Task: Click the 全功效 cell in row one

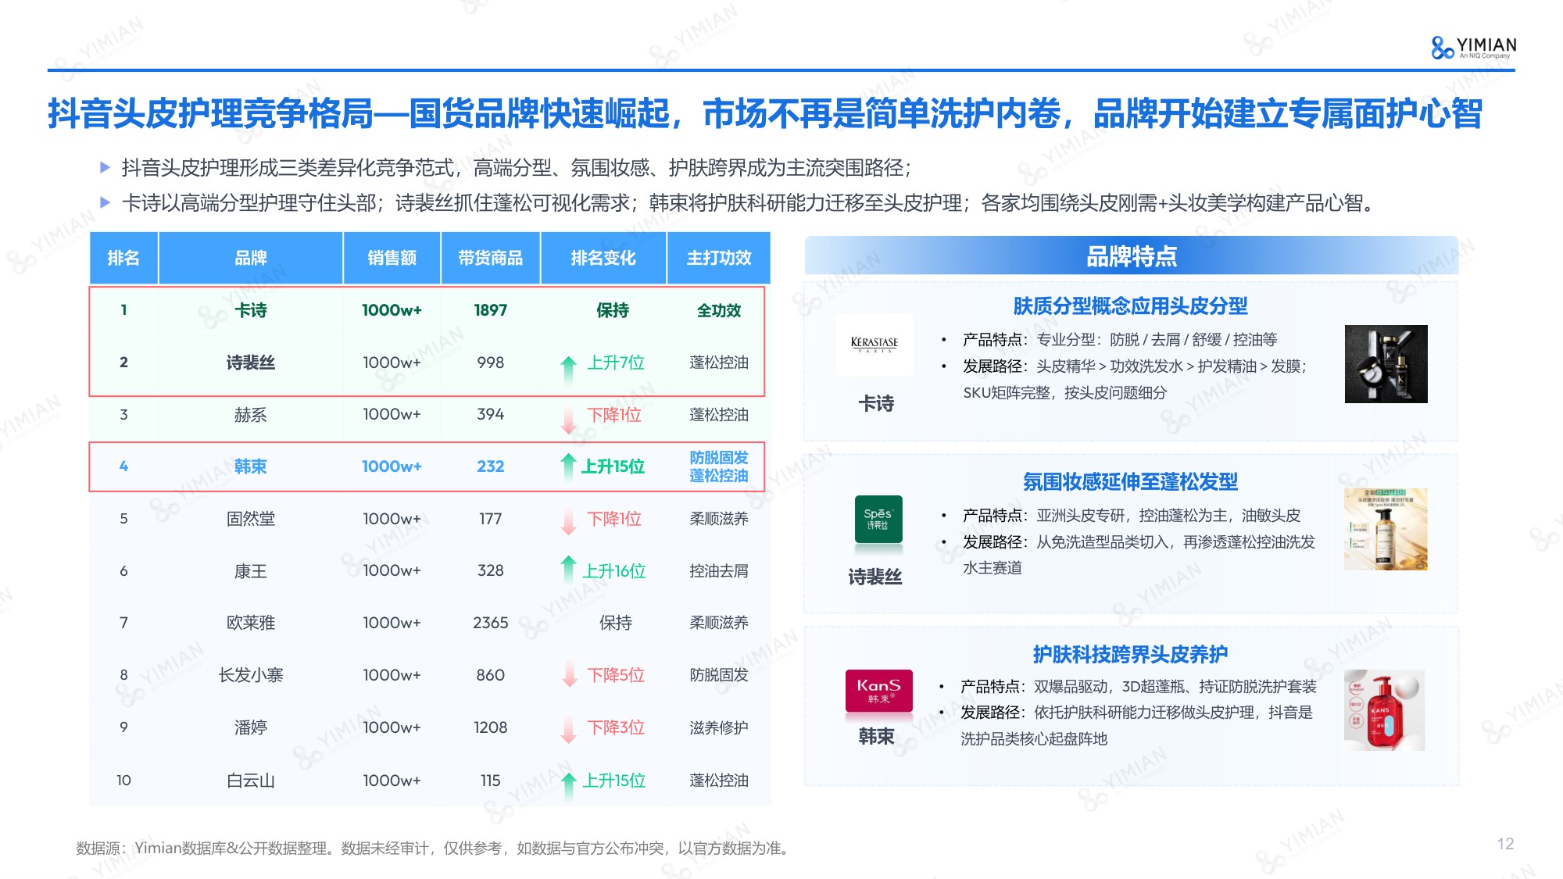Action: click(x=719, y=310)
